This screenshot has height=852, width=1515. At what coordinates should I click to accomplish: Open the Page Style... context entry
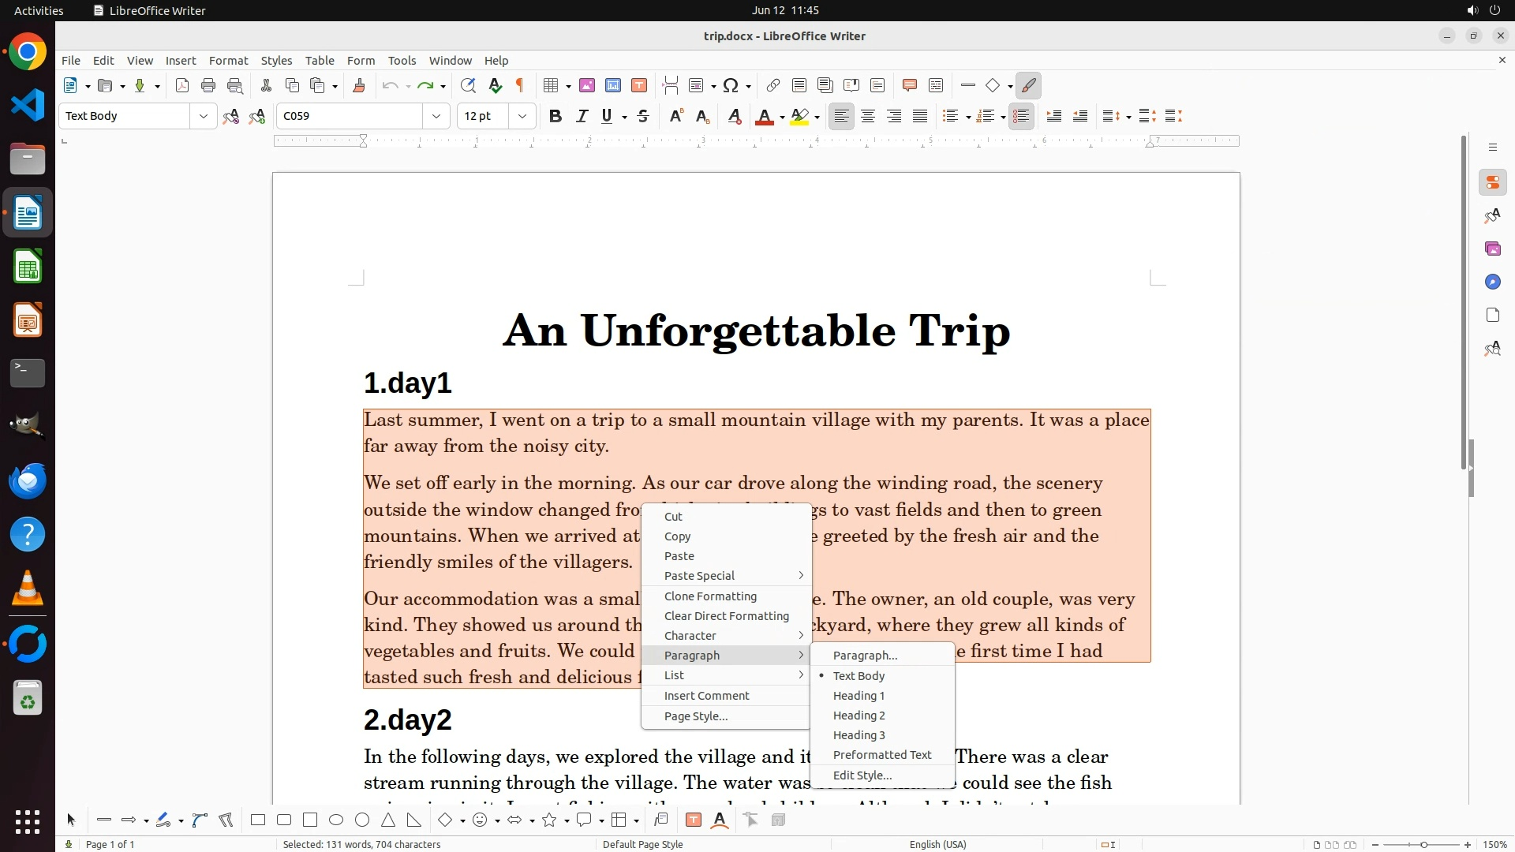[x=695, y=716]
